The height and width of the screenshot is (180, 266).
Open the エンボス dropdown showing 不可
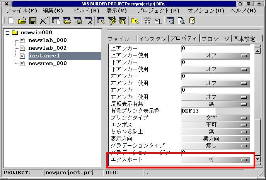click(216, 125)
